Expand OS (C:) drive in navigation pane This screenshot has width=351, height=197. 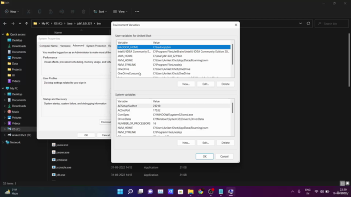click(5, 129)
